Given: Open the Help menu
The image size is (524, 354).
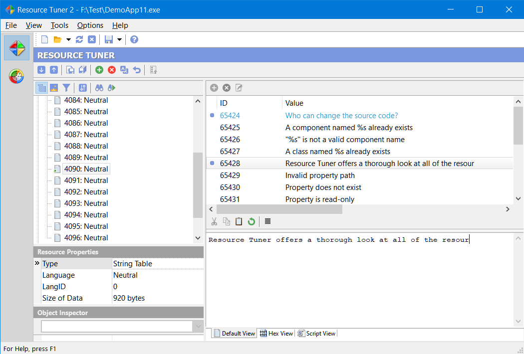Looking at the screenshot, I should [120, 25].
